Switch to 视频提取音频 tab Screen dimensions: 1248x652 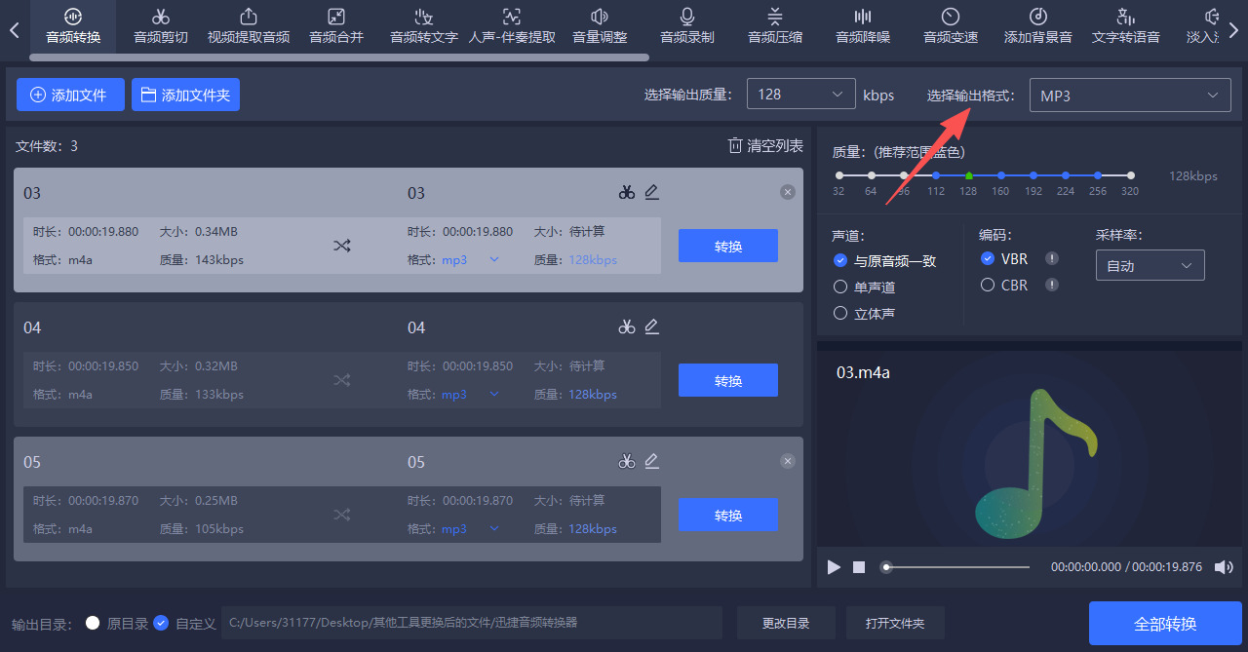click(249, 26)
